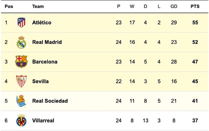The image size is (209, 131).
Task: Click the Real Madrid club crest
Action: point(21,42)
